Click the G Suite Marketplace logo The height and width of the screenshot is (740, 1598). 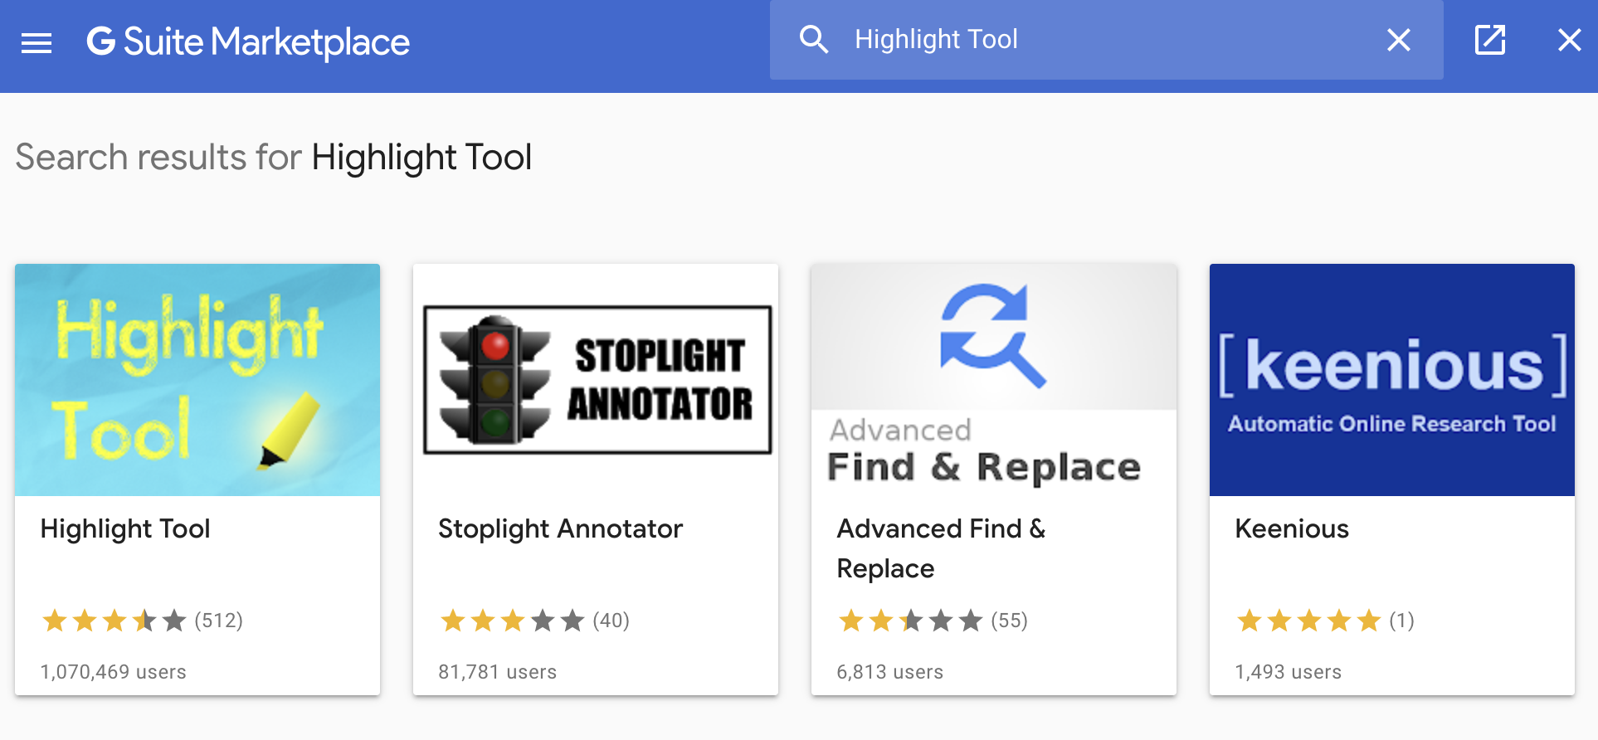coord(248,41)
